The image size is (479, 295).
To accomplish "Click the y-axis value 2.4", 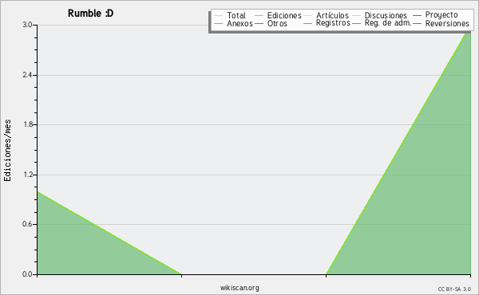I will click(27, 75).
